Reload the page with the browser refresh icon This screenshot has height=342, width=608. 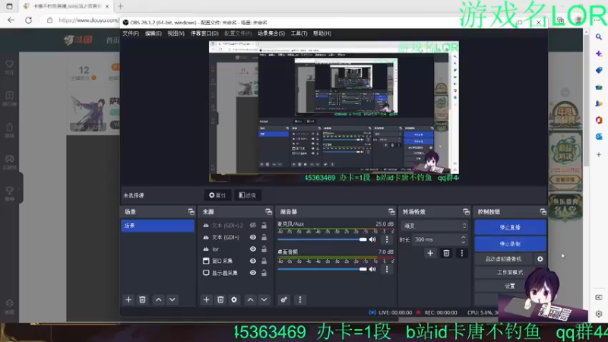coord(28,21)
